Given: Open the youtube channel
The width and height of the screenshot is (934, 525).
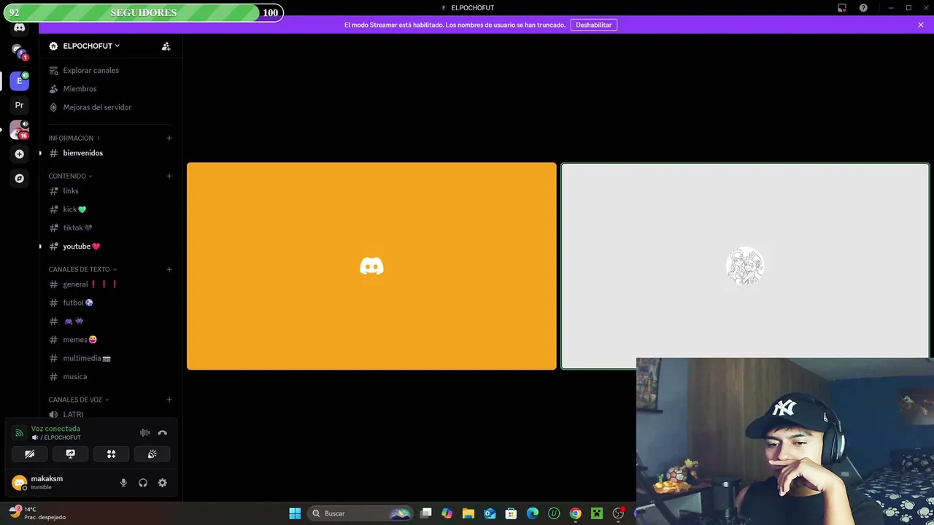Looking at the screenshot, I should tap(109, 246).
